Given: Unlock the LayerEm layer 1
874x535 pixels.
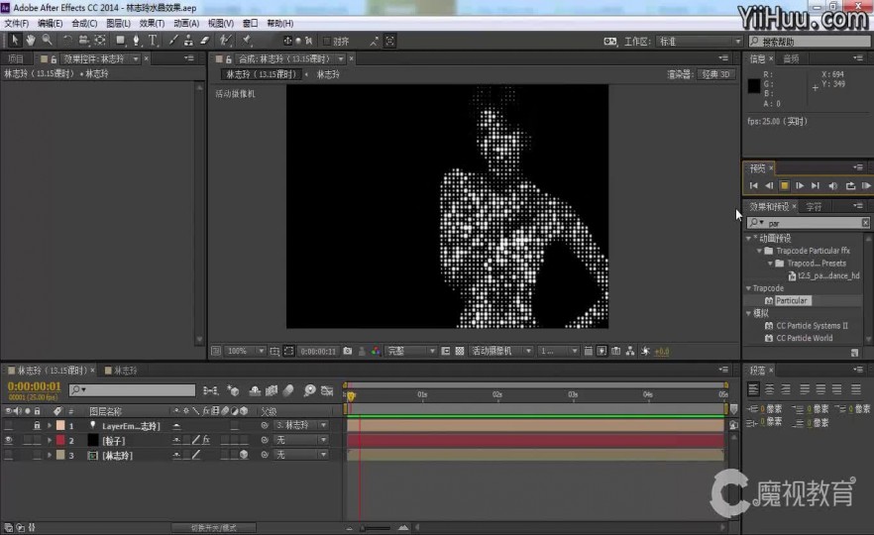Looking at the screenshot, I should [37, 425].
